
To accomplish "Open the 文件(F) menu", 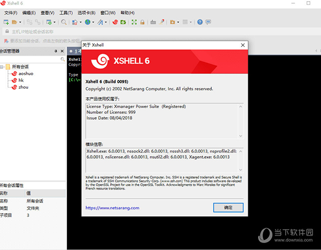I will (x=11, y=13).
